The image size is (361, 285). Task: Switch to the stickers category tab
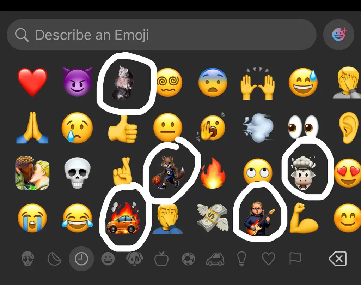[x=54, y=259]
